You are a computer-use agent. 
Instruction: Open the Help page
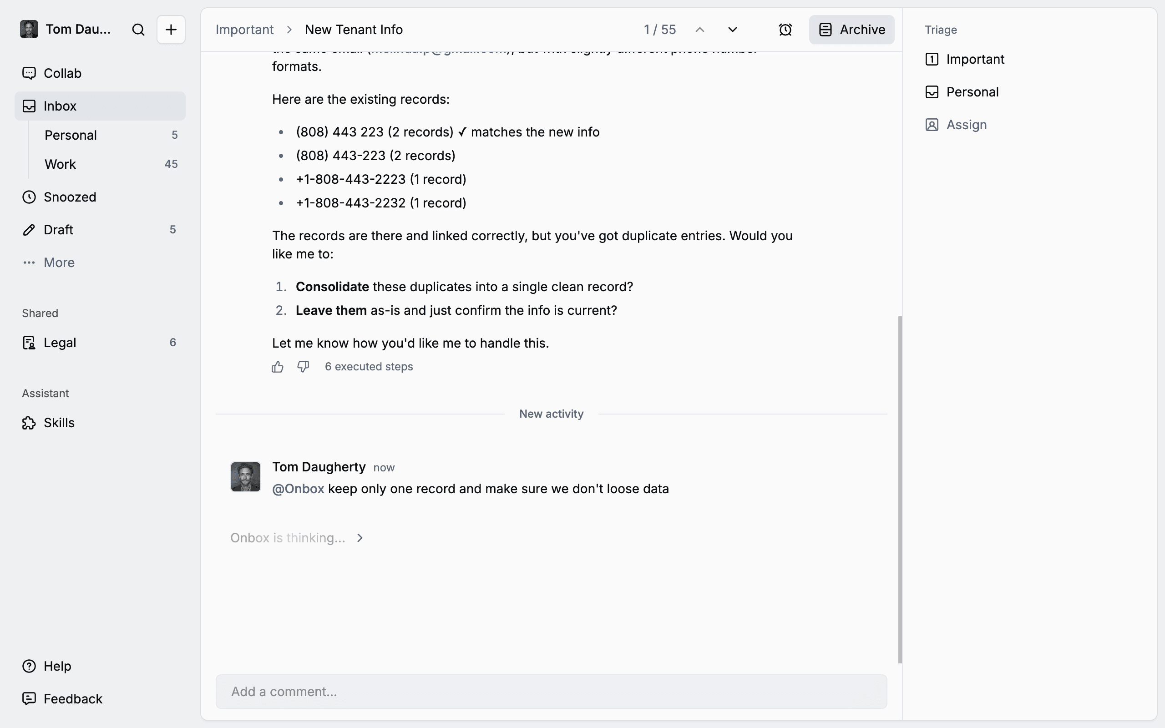57,666
